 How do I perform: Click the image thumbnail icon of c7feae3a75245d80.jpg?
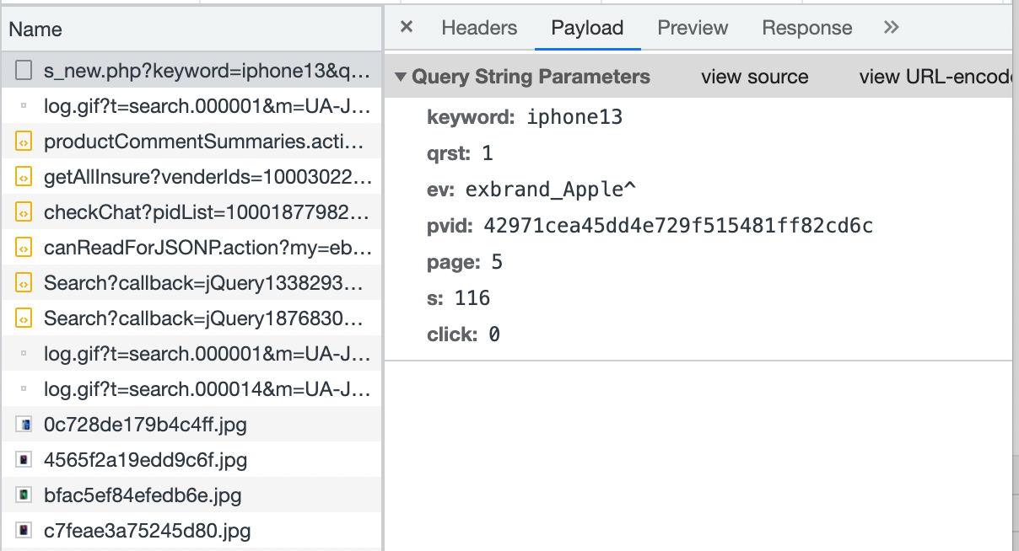pyautogui.click(x=24, y=531)
